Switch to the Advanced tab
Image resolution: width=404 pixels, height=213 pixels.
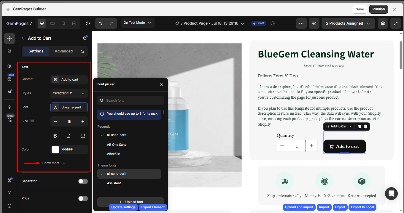pos(63,51)
